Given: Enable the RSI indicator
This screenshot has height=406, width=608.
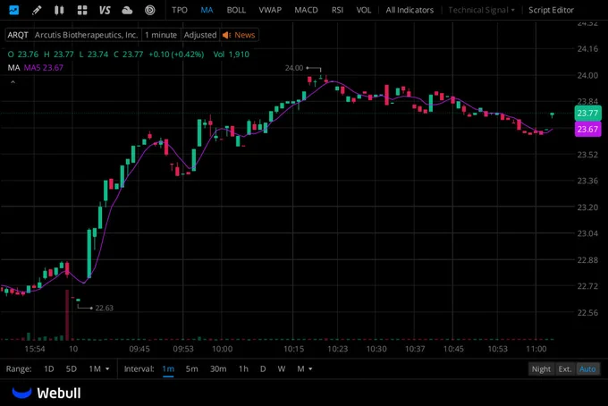Looking at the screenshot, I should coord(337,10).
